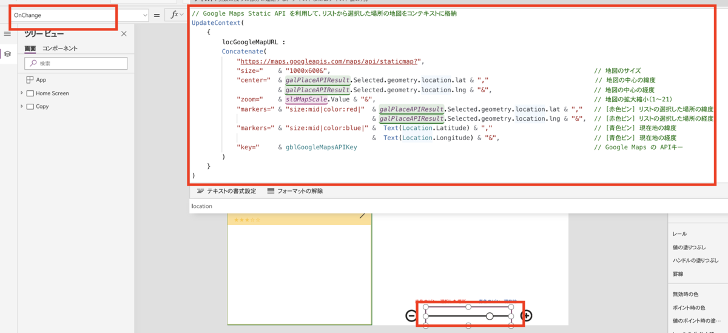Viewport: 728px width, 333px height.
Task: Select the 値の塗りつぶし property
Action: click(x=689, y=247)
